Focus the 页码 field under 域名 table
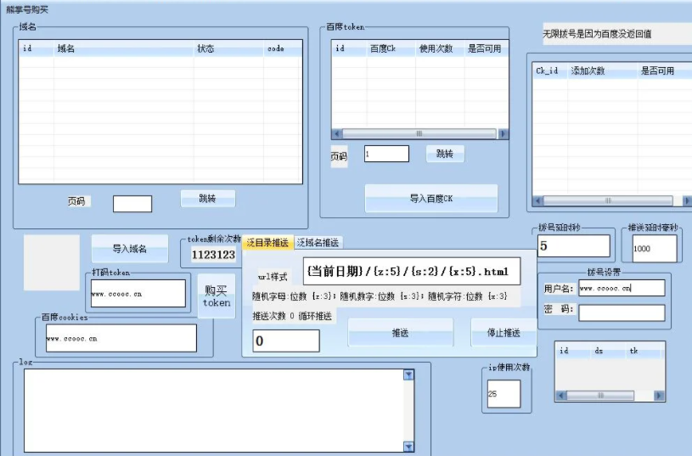 coord(132,204)
